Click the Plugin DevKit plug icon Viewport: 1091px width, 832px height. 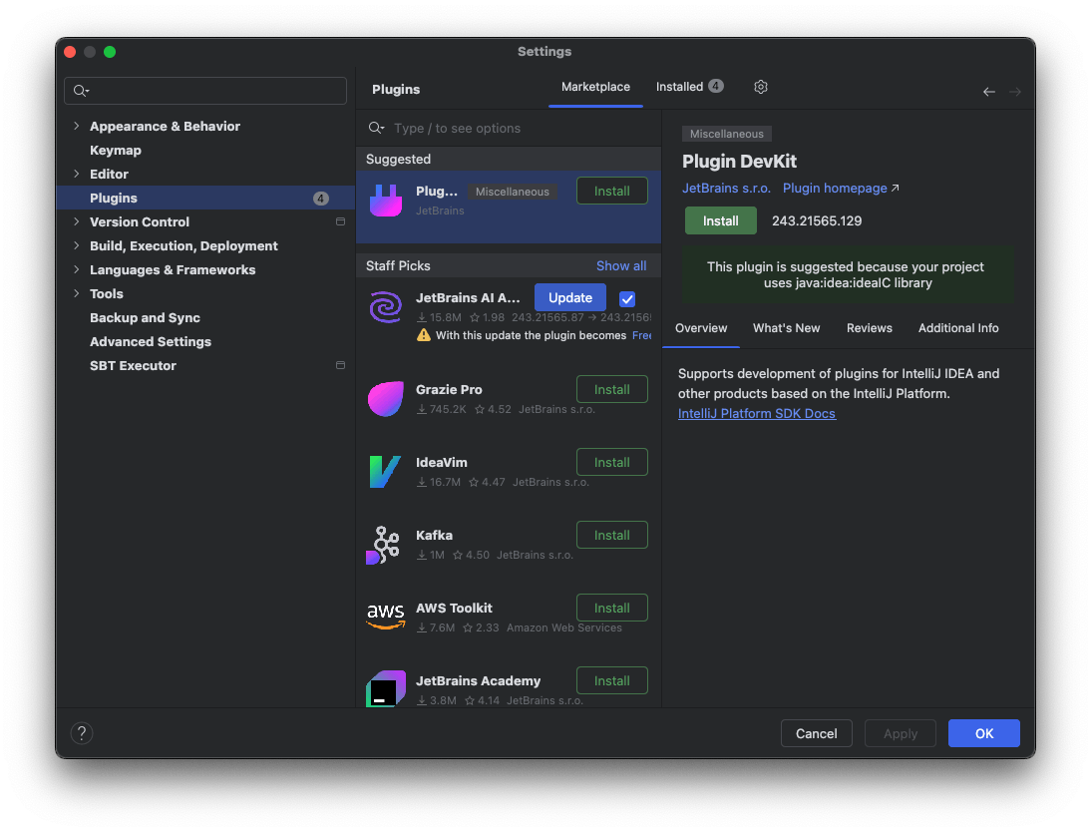pyautogui.click(x=386, y=201)
